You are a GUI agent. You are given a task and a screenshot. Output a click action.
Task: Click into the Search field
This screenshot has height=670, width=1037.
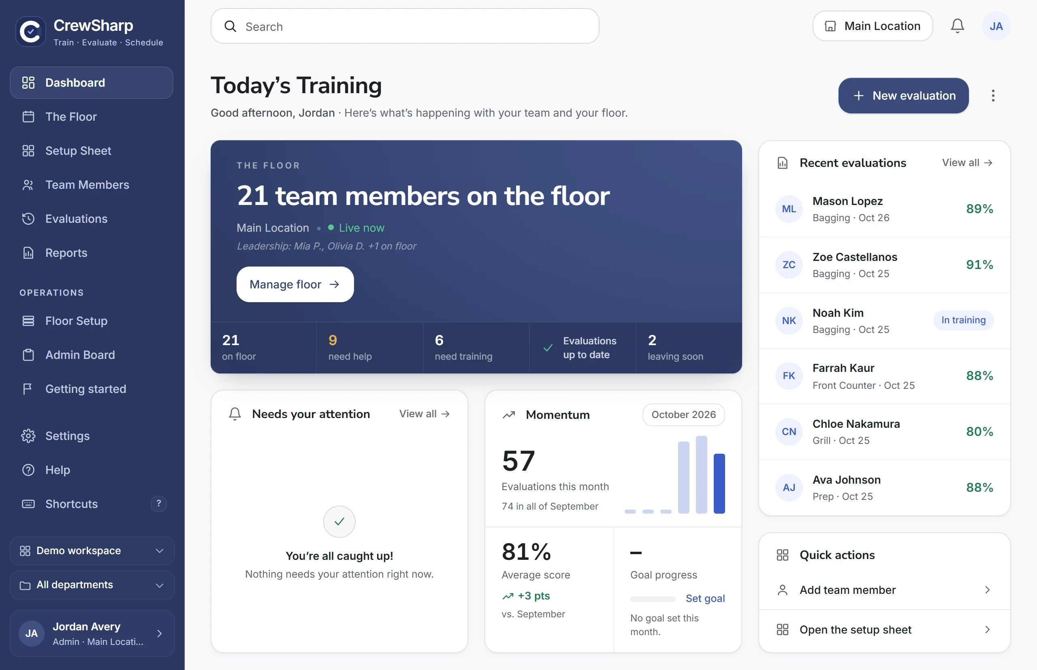405,26
